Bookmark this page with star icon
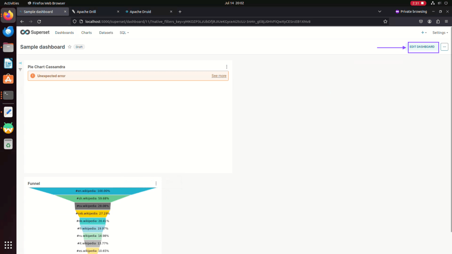 tap(385, 21)
